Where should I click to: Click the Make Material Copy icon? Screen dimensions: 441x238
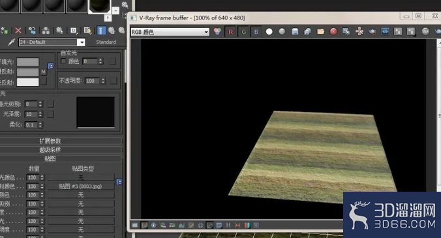pos(33,31)
